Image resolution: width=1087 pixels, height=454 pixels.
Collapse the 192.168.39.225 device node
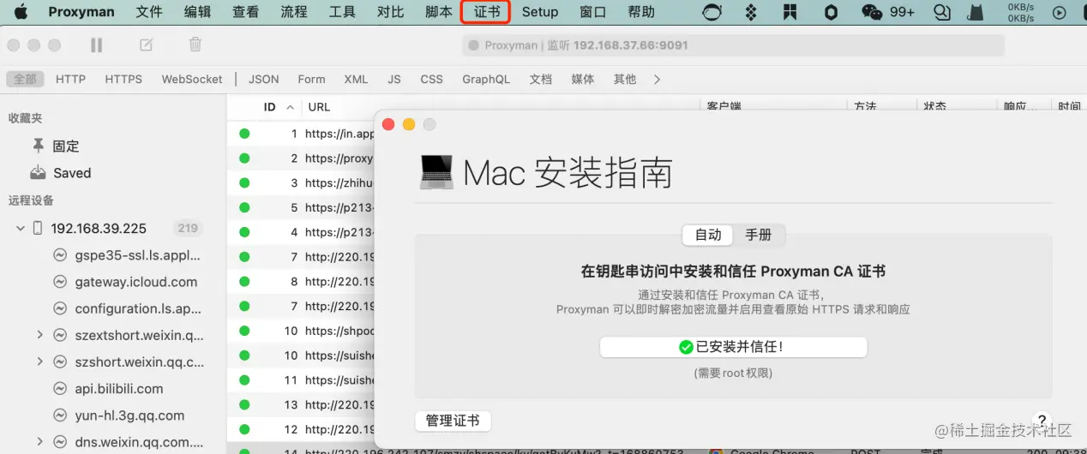pos(20,229)
